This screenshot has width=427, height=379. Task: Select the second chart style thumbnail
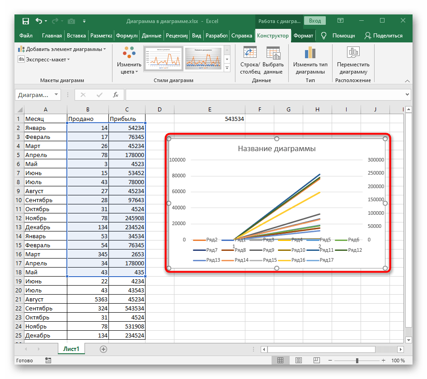203,59
